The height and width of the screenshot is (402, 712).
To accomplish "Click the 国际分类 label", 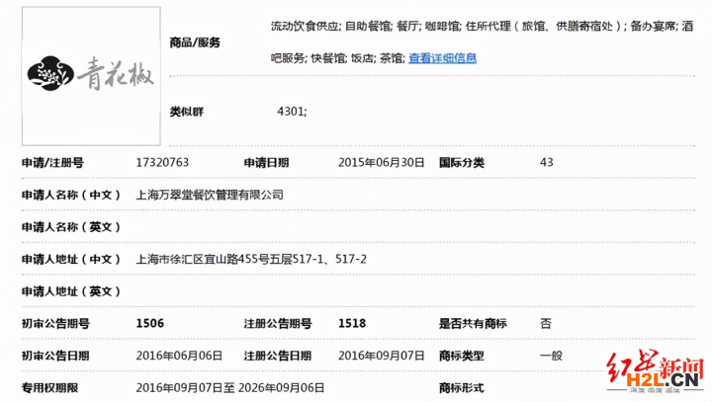I will coord(462,162).
